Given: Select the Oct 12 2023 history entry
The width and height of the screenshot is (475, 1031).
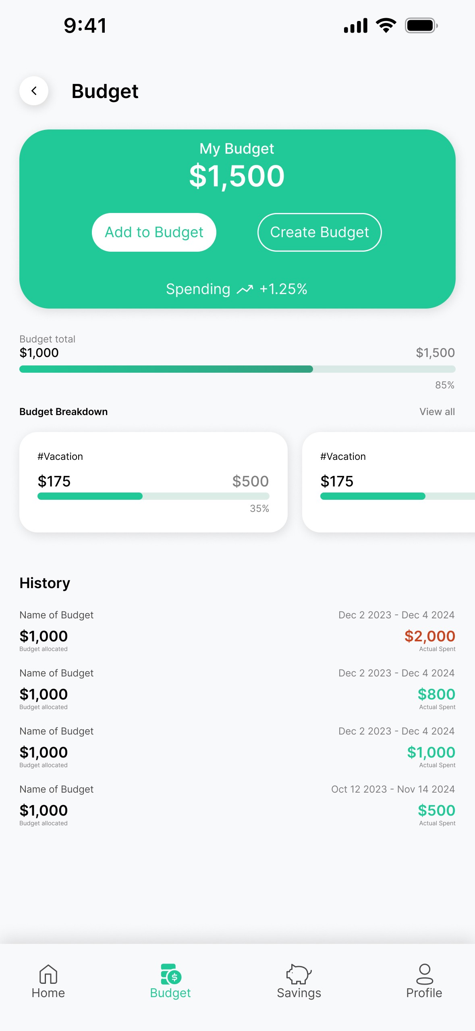Looking at the screenshot, I should [237, 806].
